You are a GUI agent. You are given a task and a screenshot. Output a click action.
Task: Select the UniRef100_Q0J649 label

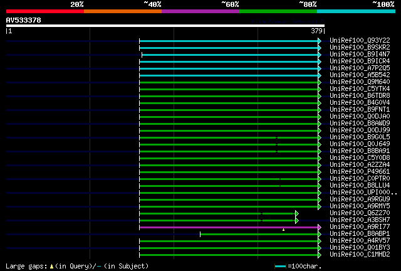coord(360,144)
